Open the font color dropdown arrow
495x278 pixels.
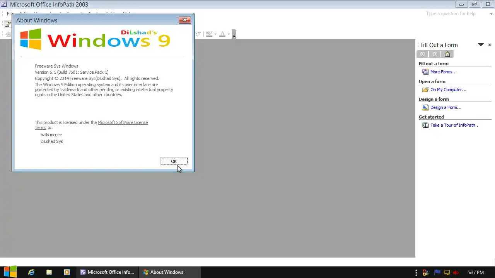[229, 34]
